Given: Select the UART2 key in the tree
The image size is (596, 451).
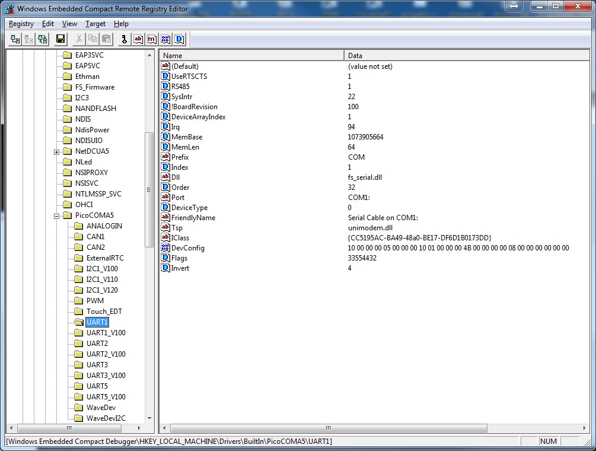Looking at the screenshot, I should (97, 344).
